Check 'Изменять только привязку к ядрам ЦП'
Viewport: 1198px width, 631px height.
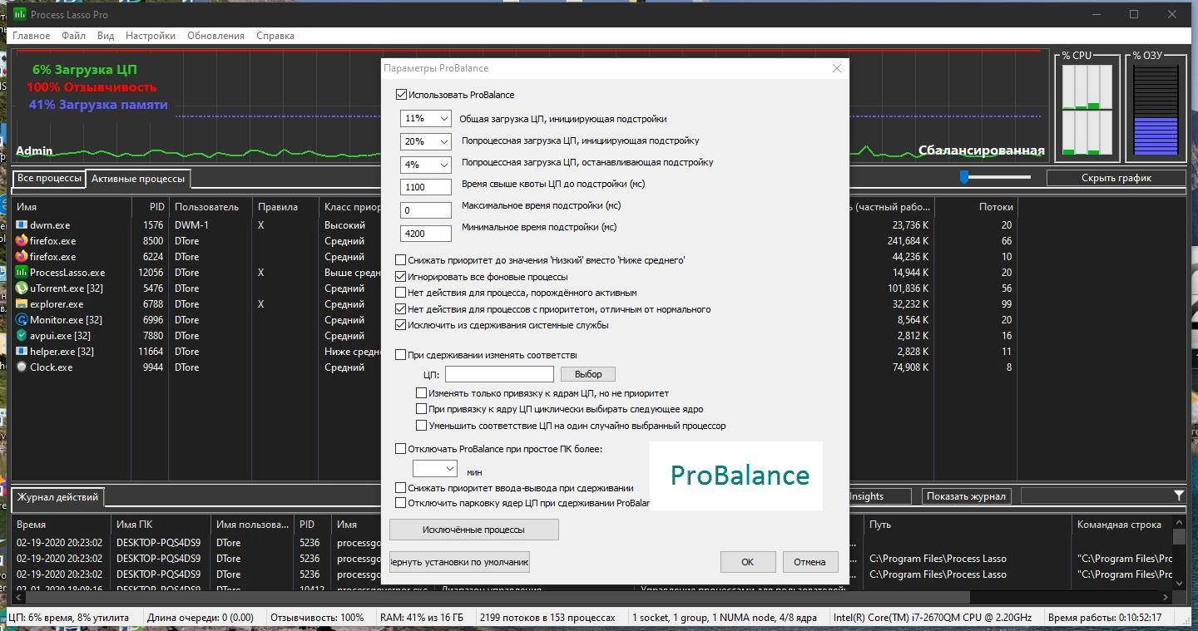422,393
